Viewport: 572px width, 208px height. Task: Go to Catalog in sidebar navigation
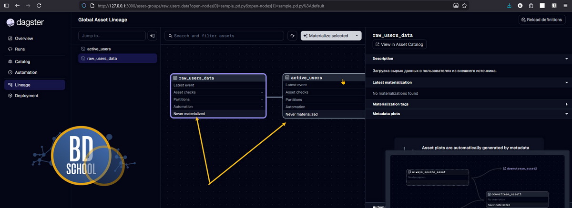[22, 61]
